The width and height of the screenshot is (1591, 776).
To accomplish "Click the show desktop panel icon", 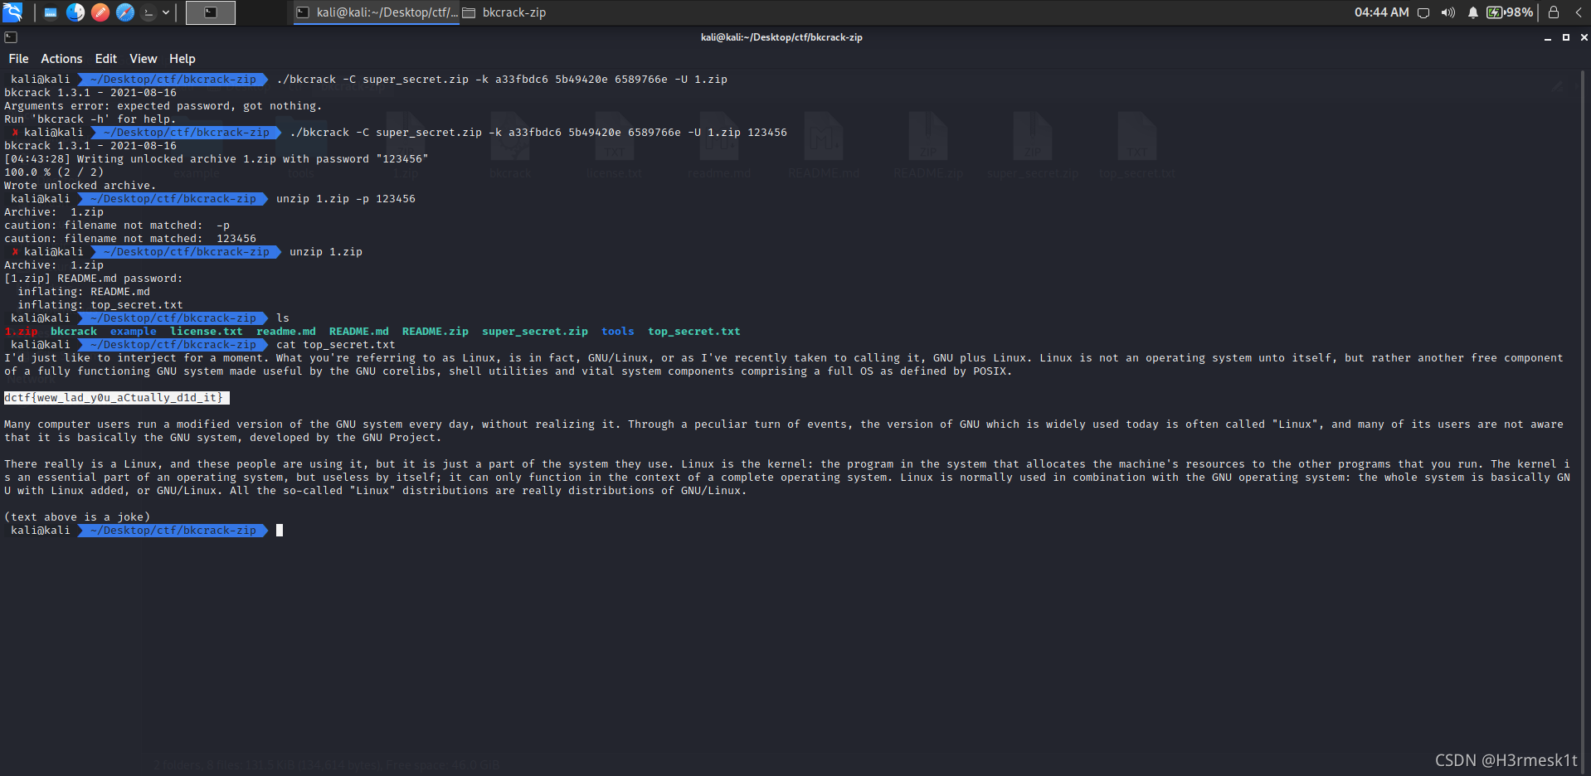I will (51, 12).
